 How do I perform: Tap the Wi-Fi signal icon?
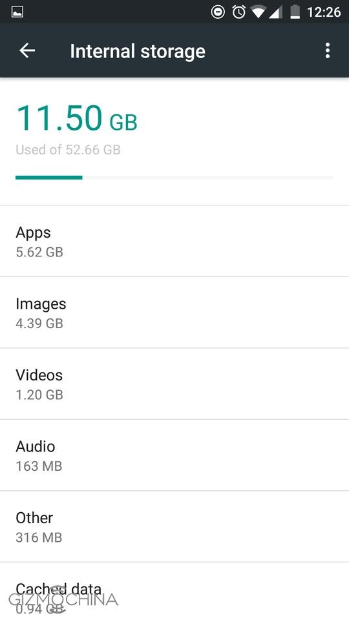click(258, 12)
